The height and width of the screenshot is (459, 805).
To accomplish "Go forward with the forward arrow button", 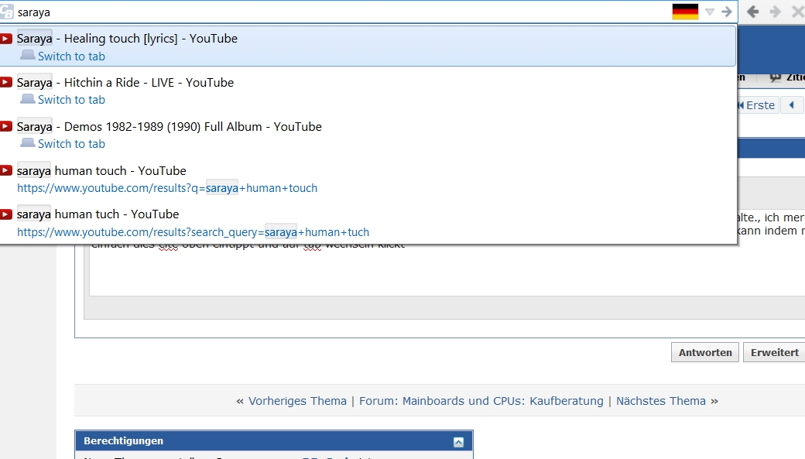I will pos(776,12).
